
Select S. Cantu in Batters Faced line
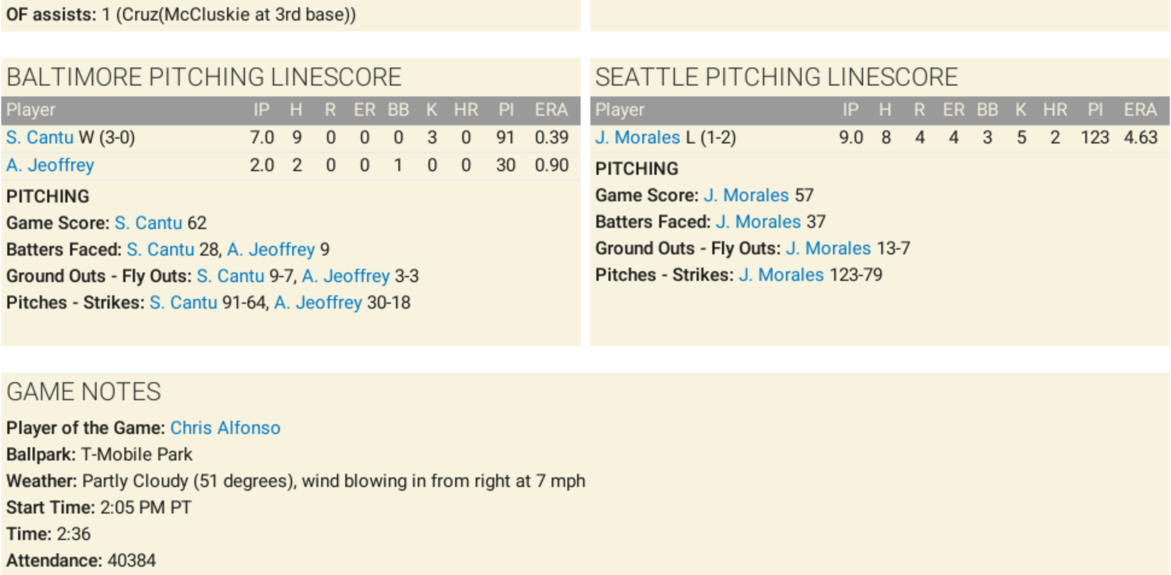(x=160, y=250)
